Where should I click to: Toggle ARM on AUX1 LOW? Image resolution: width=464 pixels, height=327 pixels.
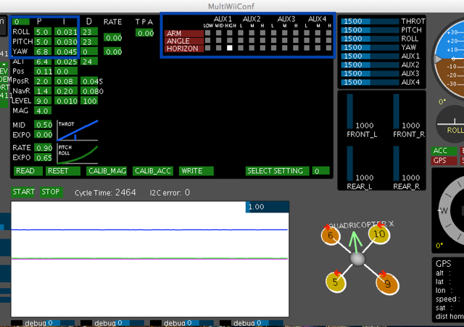coord(208,33)
